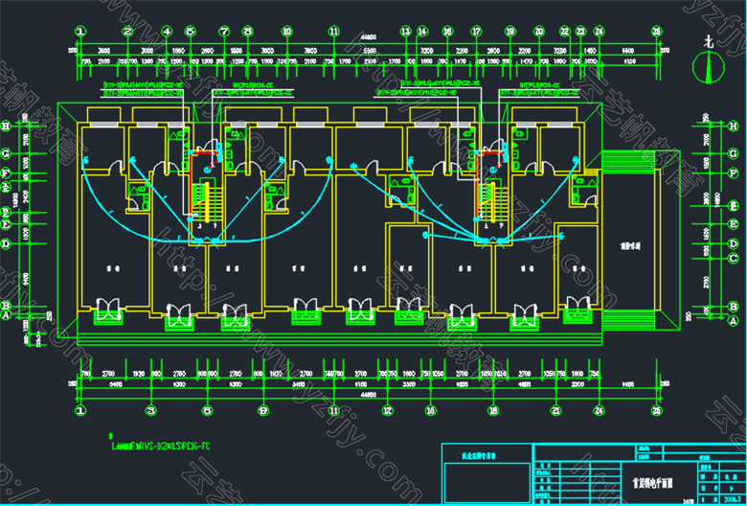Select grid axis bubble 23
747x506 pixels.
point(580,32)
